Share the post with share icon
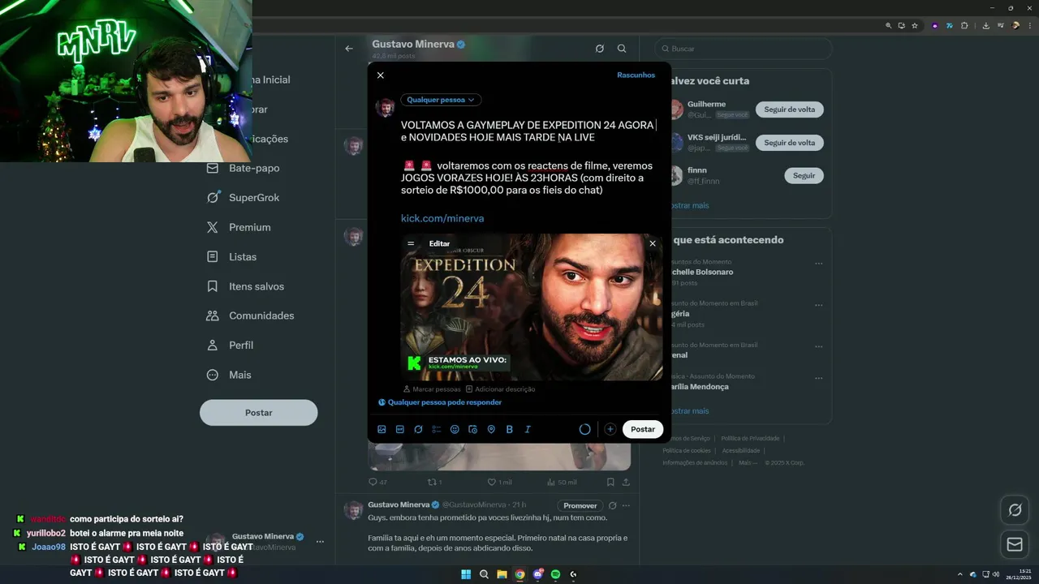1039x584 pixels. (625, 482)
